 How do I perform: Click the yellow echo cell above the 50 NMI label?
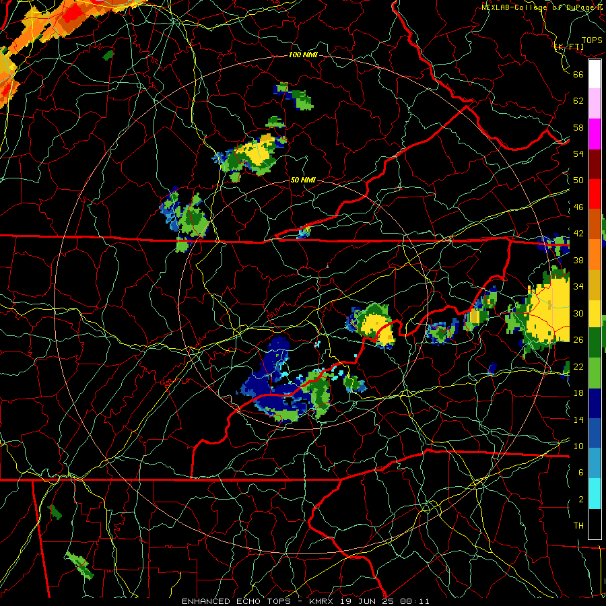[x=257, y=152]
